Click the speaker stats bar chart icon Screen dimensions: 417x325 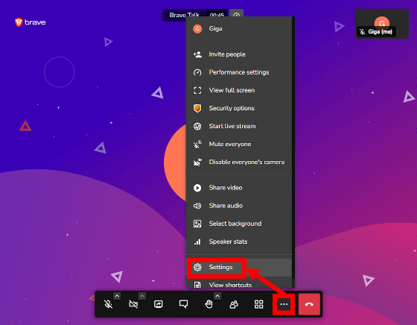[197, 242]
